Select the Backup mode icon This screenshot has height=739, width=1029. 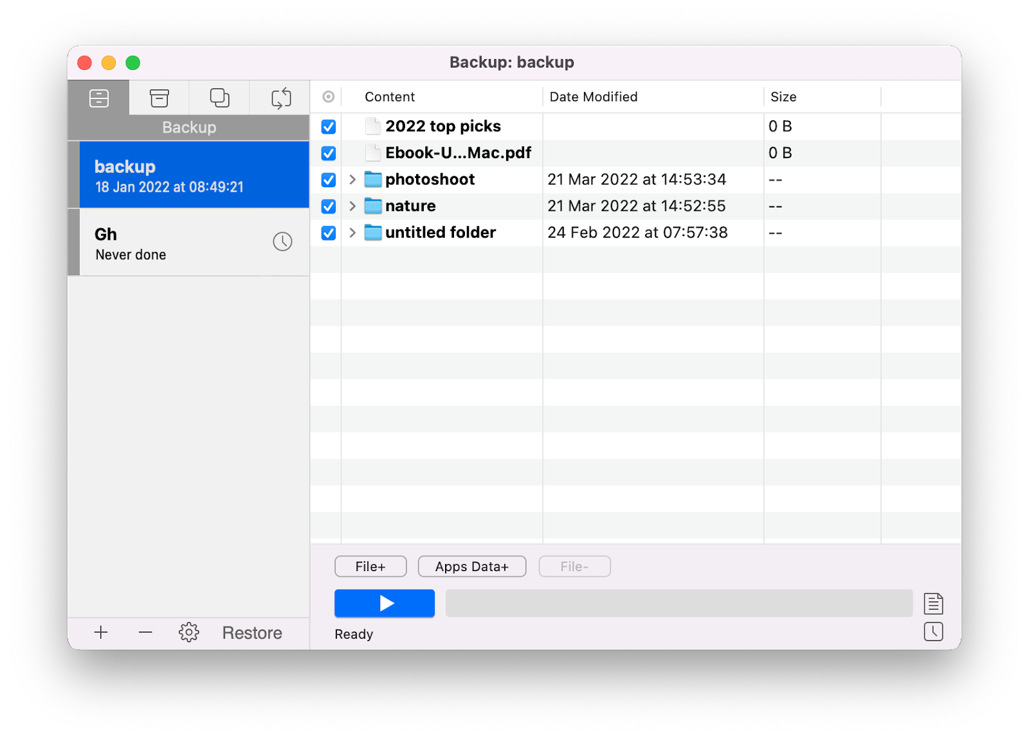pyautogui.click(x=98, y=97)
